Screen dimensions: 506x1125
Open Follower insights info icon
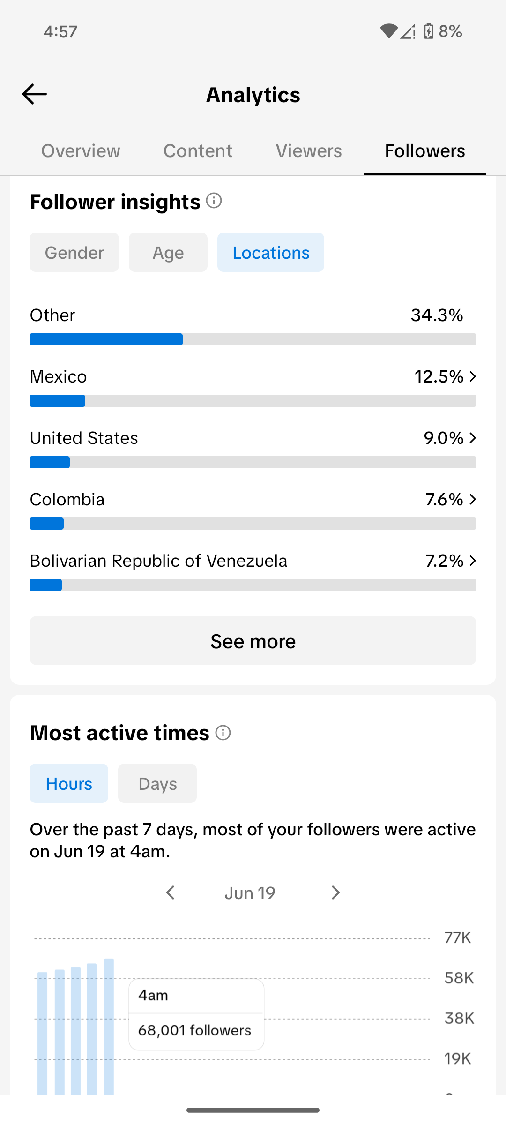tap(214, 201)
